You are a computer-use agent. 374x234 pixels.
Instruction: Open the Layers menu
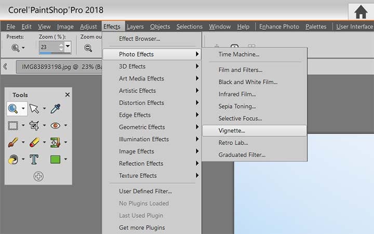(x=135, y=27)
